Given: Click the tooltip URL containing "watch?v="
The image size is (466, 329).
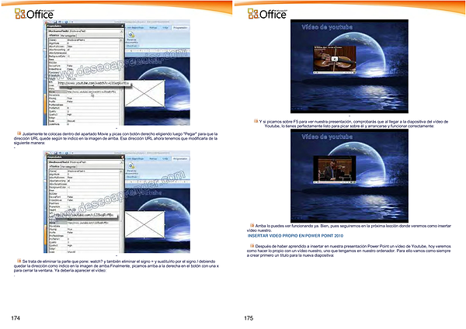Looking at the screenshot, I should coord(94,84).
